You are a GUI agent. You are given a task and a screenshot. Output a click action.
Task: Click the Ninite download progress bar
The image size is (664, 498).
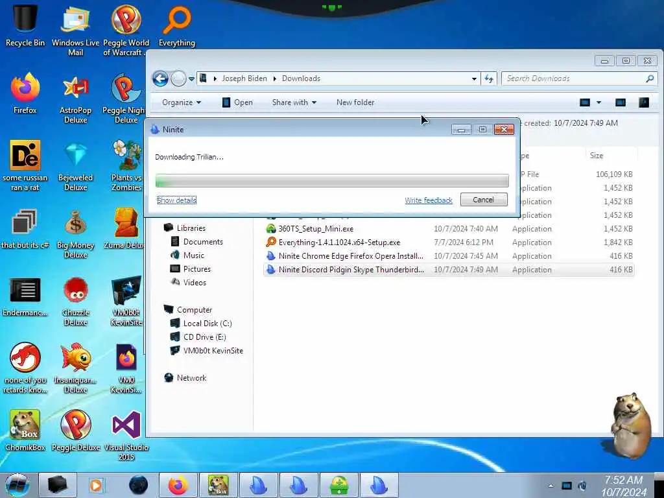332,180
